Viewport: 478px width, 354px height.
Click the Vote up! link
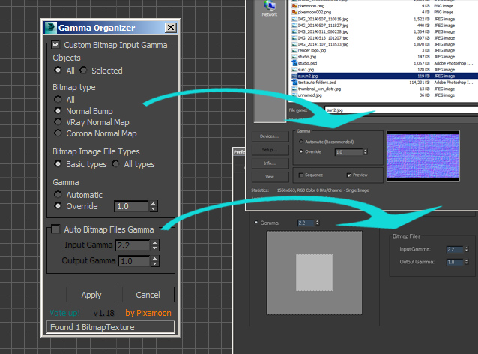(x=63, y=312)
